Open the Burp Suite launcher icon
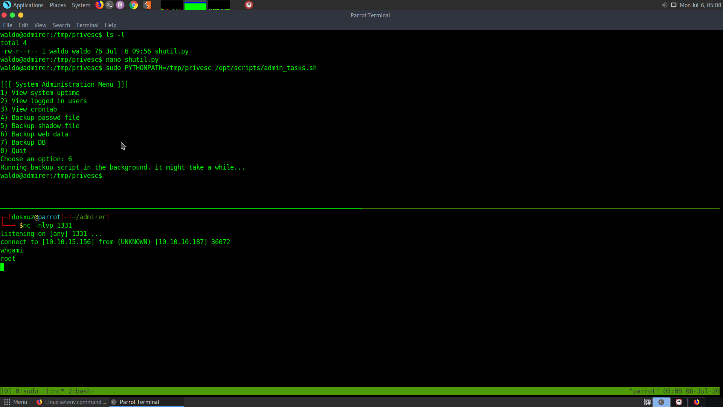 [x=147, y=5]
